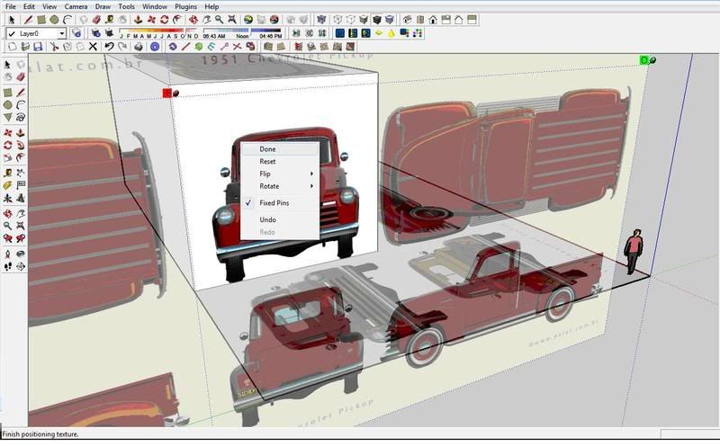Viewport: 720px width, 446px height.
Task: Click the Print icon in the toolbar
Action: point(139,46)
